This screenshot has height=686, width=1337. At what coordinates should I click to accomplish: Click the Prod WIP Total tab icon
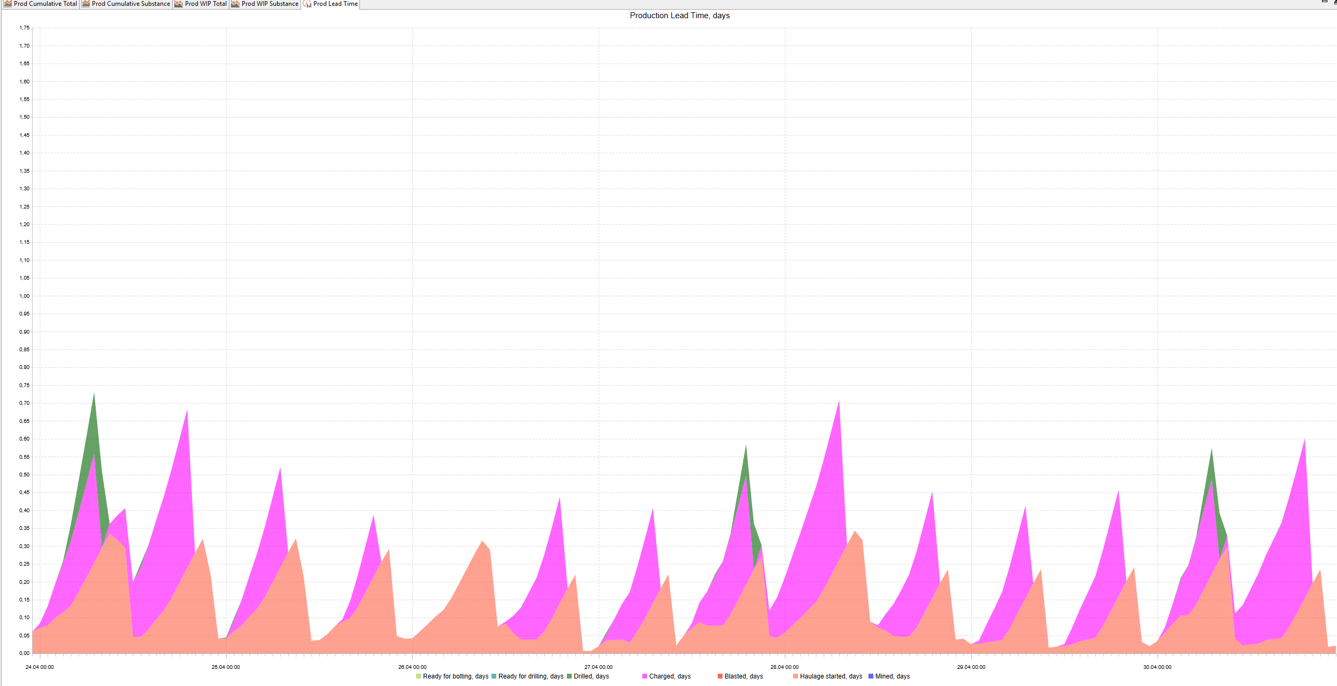pyautogui.click(x=179, y=4)
